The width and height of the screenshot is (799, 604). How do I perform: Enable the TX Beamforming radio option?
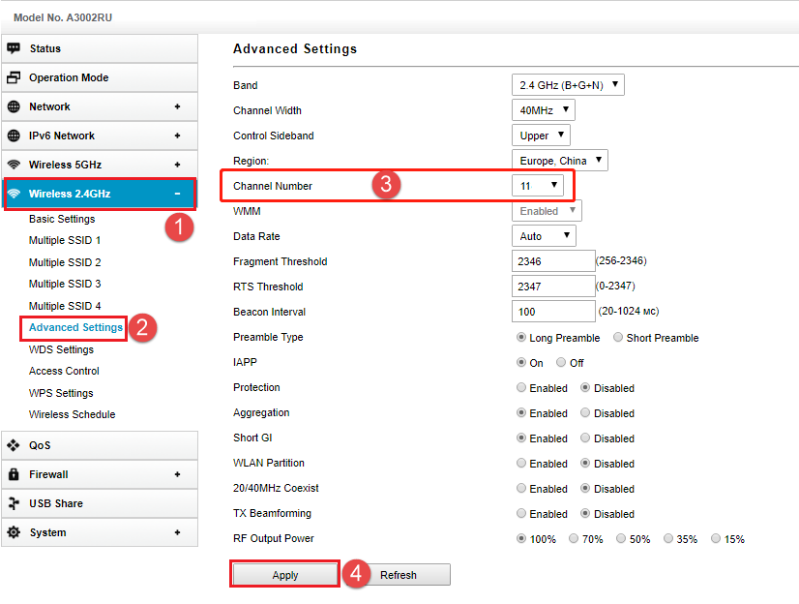point(522,514)
